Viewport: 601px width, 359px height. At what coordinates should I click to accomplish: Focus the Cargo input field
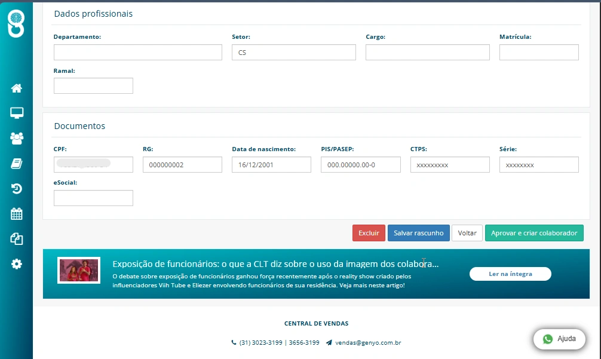427,52
